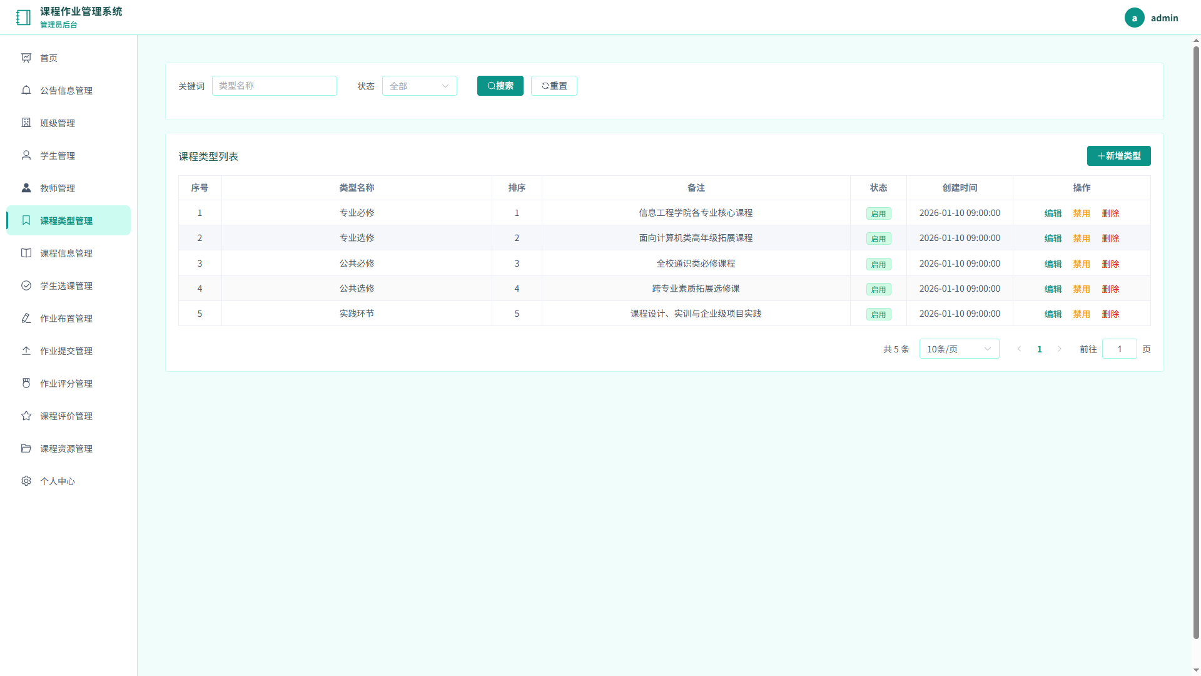Click the star icon for 课程评价管理
The height and width of the screenshot is (676, 1201).
point(26,416)
